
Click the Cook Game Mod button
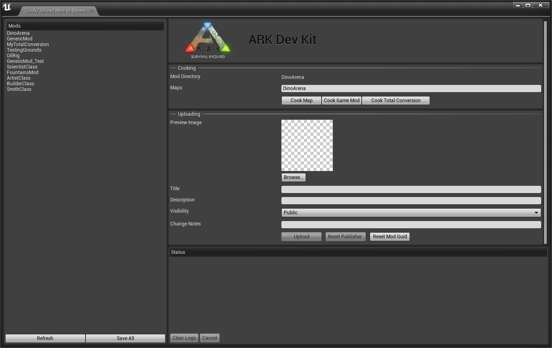[342, 101]
